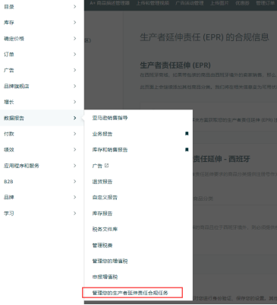277x305 pixels.
Task: Click 优惠券 in top bar
Action: [x=242, y=3]
